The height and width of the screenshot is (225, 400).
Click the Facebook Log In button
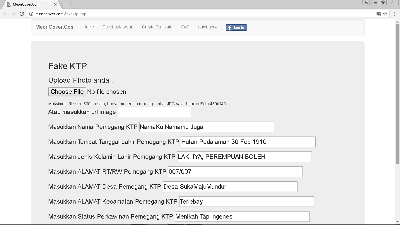click(x=236, y=27)
